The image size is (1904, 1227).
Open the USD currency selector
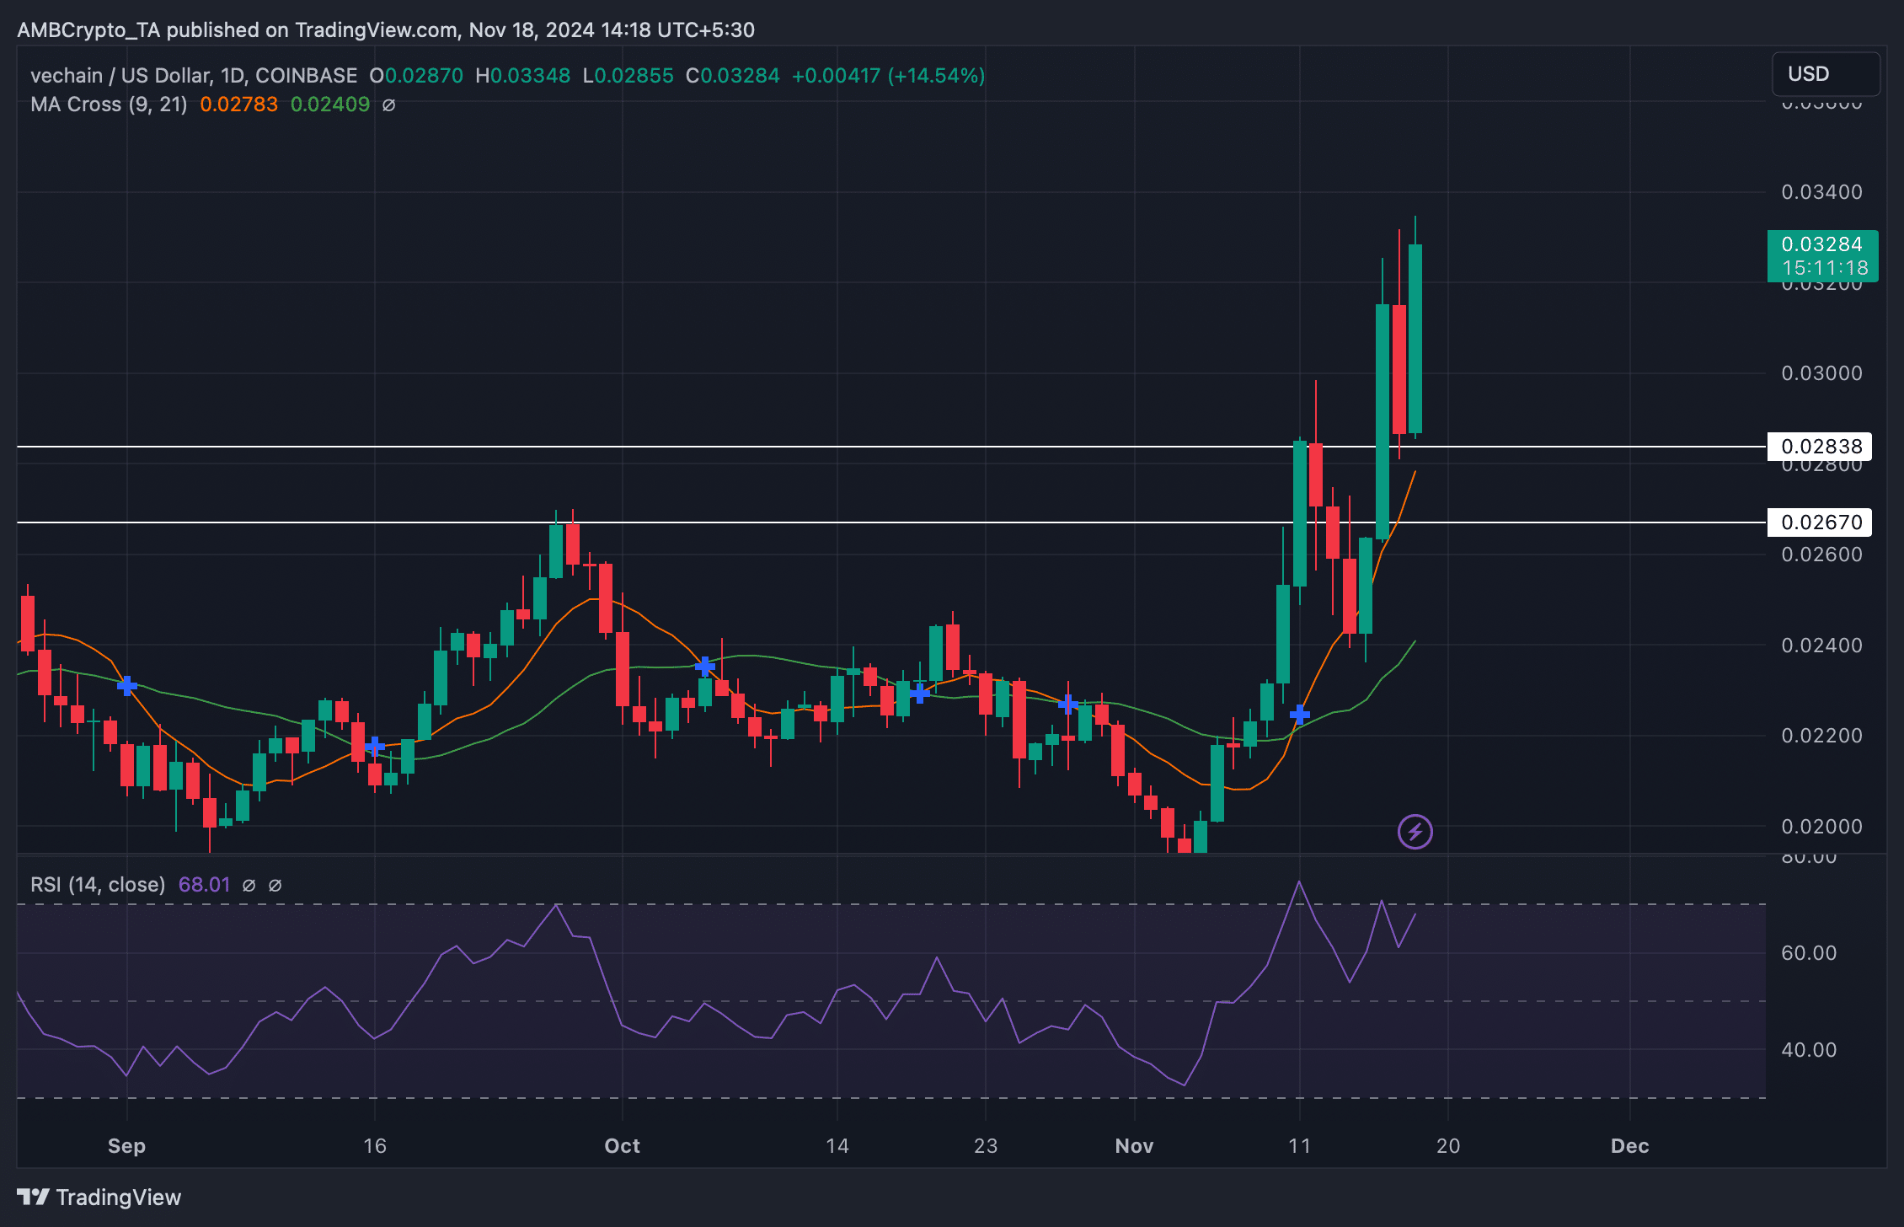coord(1826,74)
